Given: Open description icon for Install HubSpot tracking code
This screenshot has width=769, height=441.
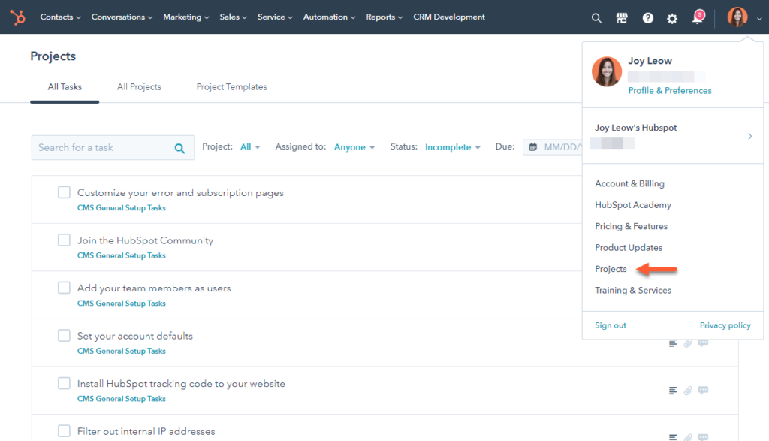Looking at the screenshot, I should (673, 391).
